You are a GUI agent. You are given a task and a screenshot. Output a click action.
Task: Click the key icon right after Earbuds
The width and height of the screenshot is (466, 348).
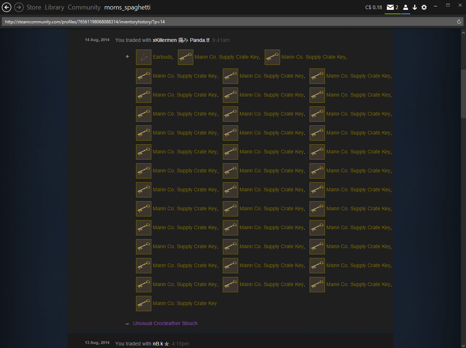[186, 57]
